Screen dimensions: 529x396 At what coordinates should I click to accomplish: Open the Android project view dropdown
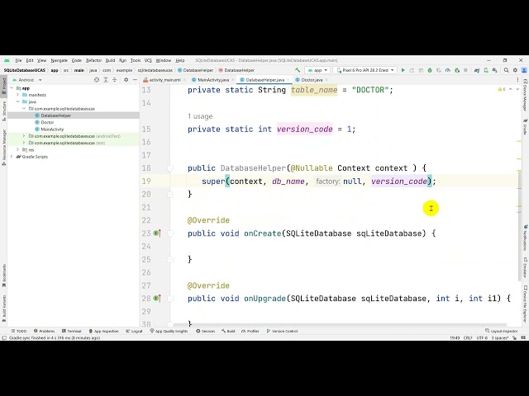pyautogui.click(x=27, y=80)
